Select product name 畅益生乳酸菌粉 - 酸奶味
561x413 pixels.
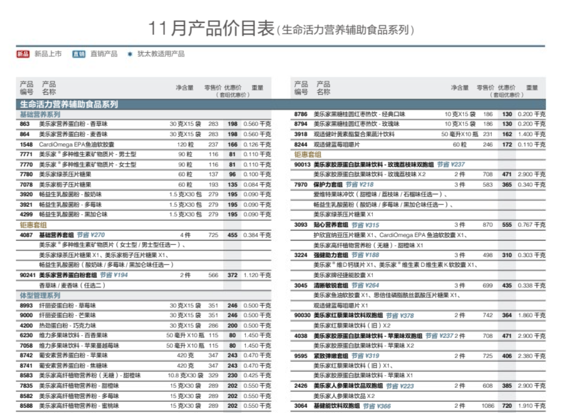70,194
